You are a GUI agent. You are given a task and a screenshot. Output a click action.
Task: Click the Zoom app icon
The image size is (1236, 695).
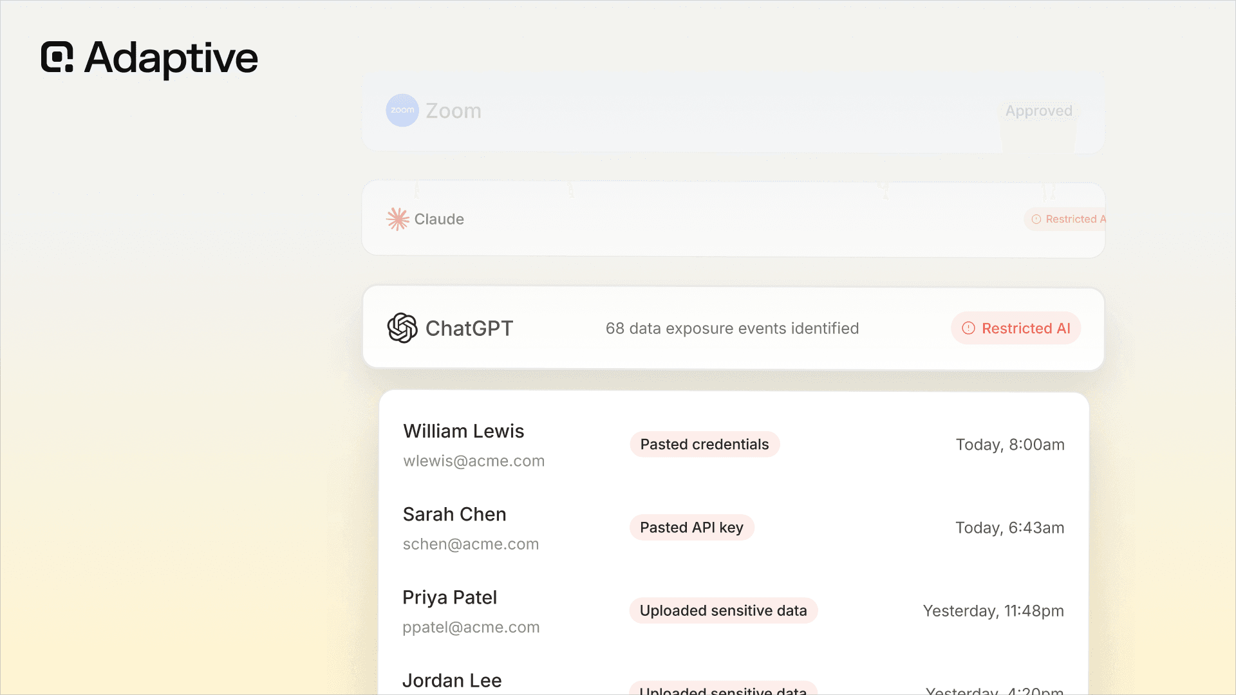click(402, 110)
